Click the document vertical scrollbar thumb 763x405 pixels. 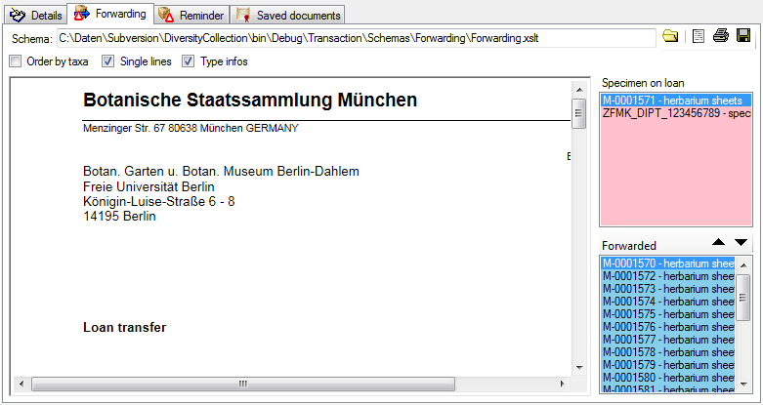pos(579,113)
